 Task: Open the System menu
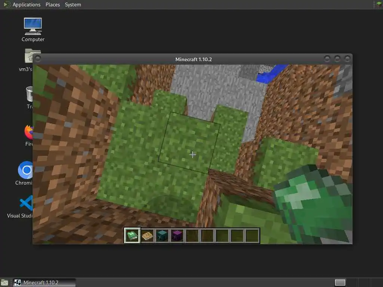coord(73,4)
